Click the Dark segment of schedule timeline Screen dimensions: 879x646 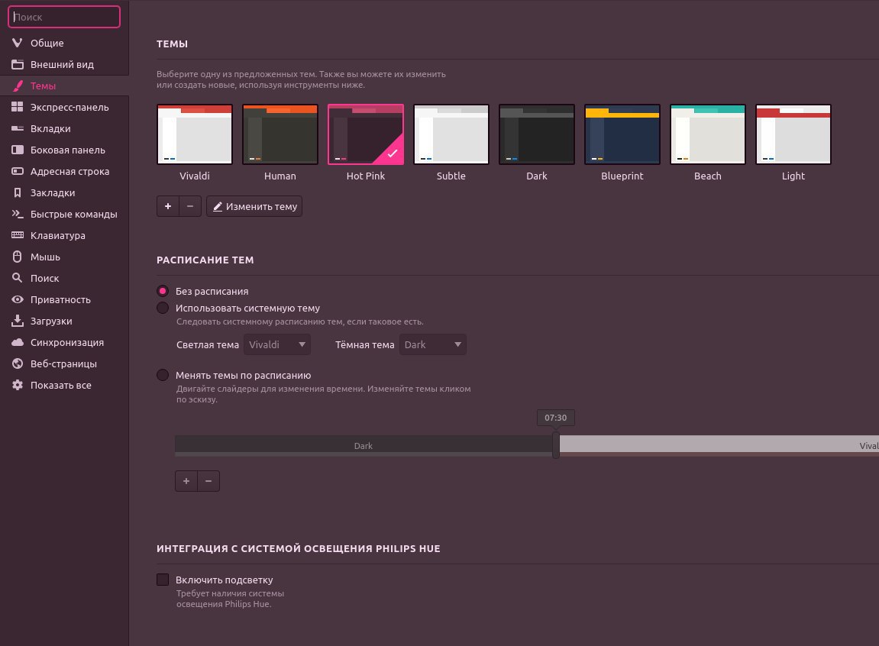click(364, 445)
